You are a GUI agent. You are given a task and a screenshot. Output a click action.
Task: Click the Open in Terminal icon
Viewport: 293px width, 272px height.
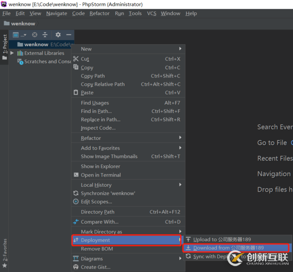(x=76, y=175)
